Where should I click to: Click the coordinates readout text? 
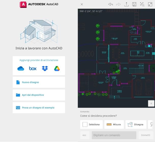[x=91, y=11]
